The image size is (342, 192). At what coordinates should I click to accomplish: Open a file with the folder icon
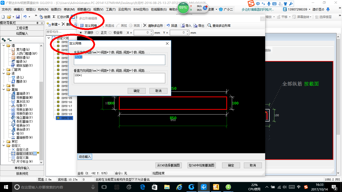[9, 17]
